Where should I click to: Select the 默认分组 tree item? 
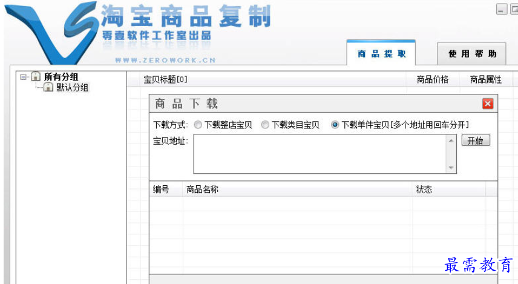point(72,88)
